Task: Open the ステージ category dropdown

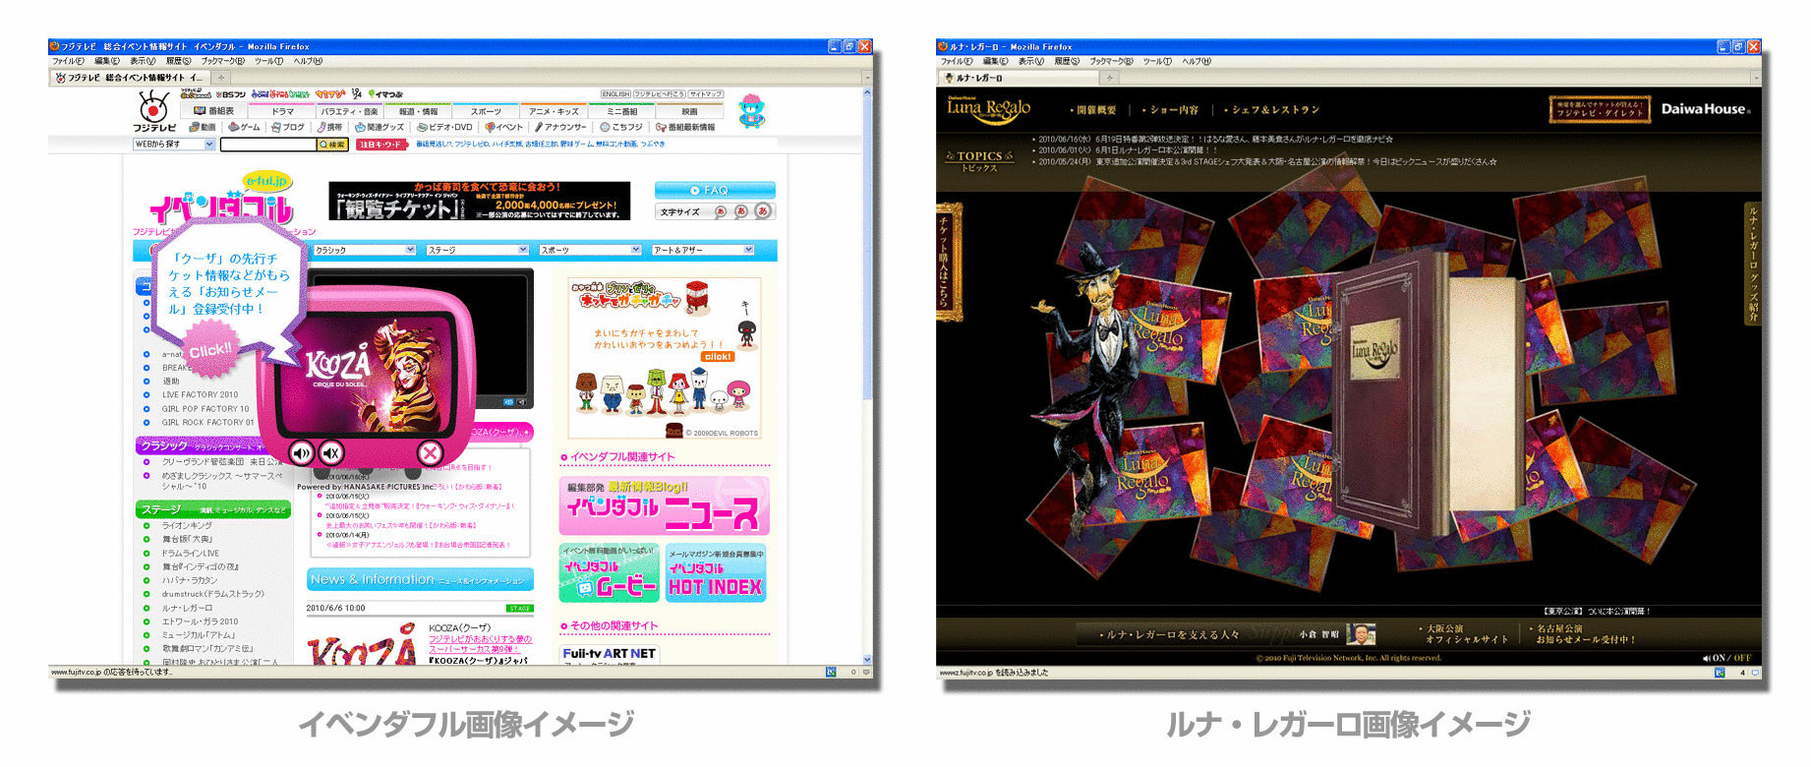Action: (x=477, y=250)
